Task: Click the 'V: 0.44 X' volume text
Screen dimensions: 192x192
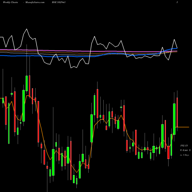Action: point(185,150)
